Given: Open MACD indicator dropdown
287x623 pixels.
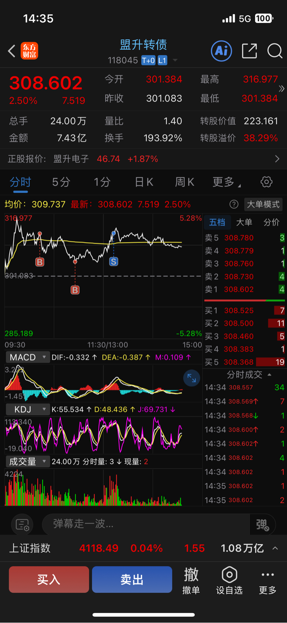Looking at the screenshot, I should [28, 357].
